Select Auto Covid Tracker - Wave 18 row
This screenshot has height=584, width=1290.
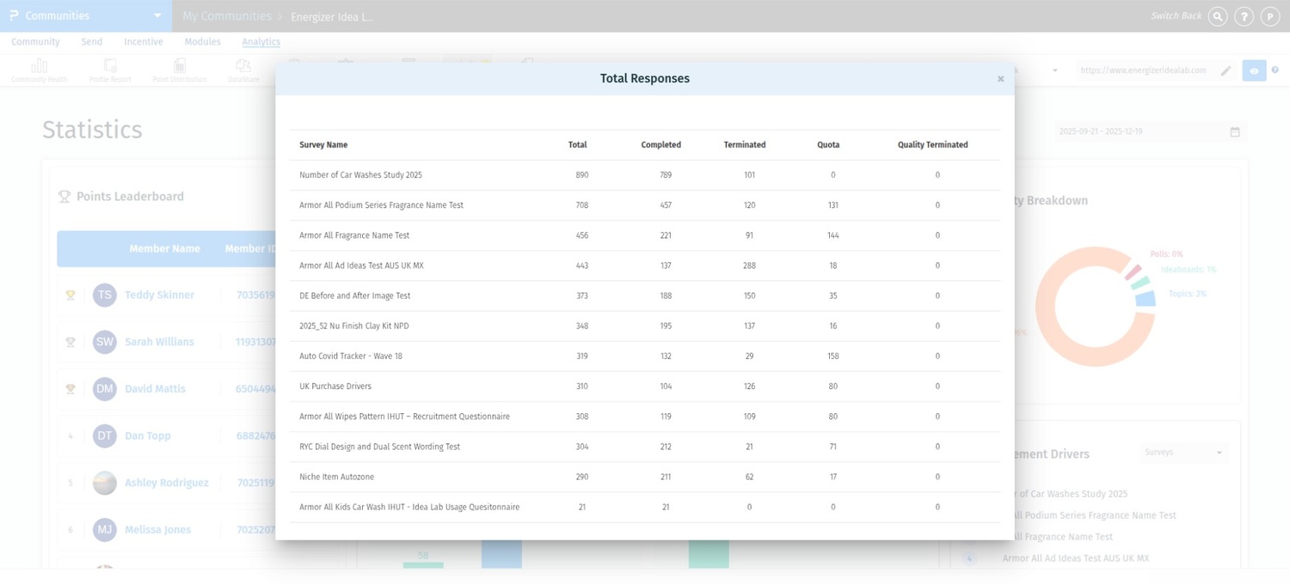point(645,356)
